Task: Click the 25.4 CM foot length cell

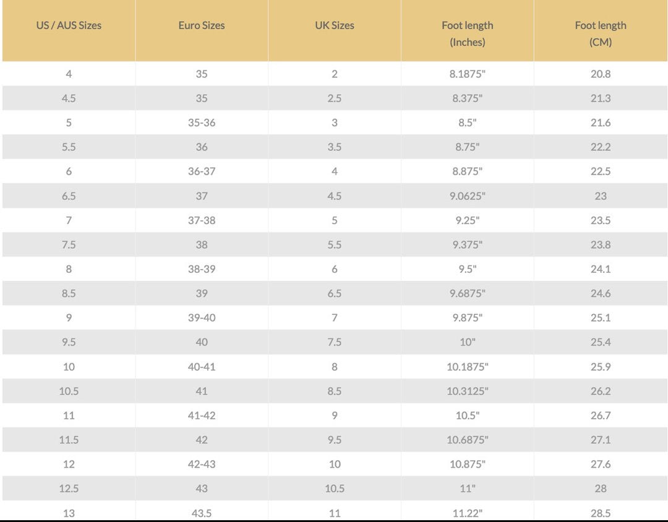Action: coord(601,342)
